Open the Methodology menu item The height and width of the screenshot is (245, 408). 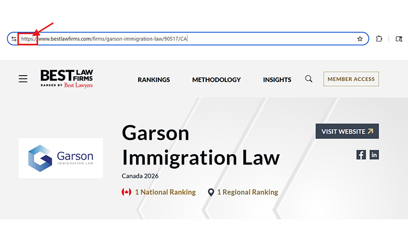click(217, 79)
